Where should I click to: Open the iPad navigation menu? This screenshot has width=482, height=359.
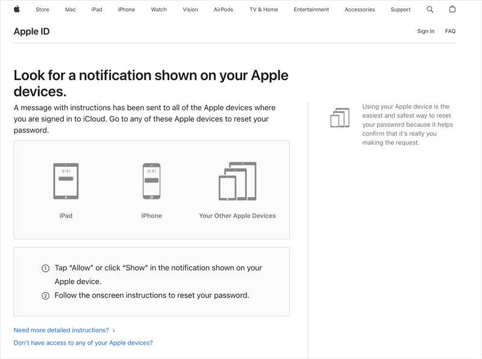(96, 10)
